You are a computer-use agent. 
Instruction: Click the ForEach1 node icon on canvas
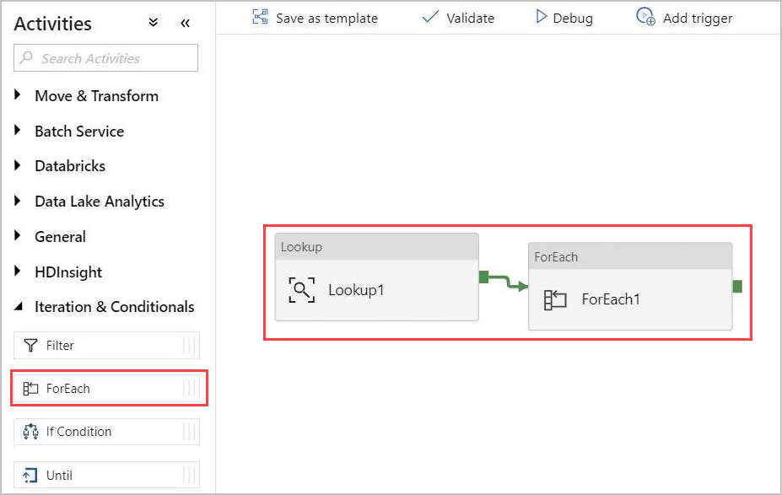coord(555,299)
